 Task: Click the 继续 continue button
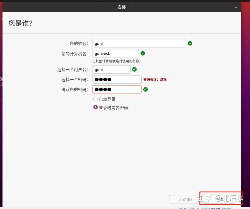(x=219, y=199)
